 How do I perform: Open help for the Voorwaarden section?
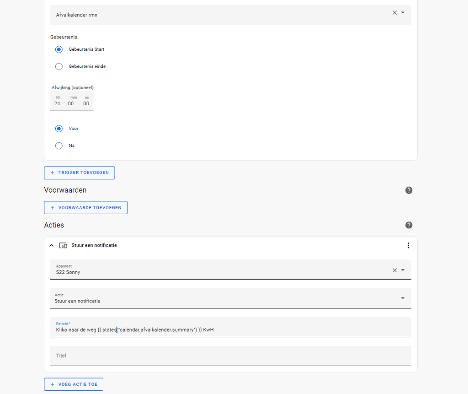(x=409, y=190)
